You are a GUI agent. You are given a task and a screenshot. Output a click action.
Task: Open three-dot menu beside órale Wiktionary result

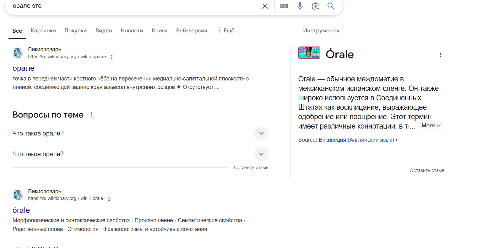click(109, 199)
